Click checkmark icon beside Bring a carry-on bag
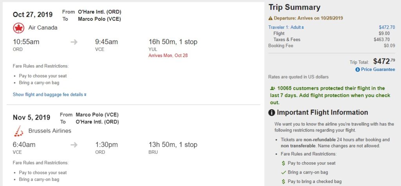This screenshot has width=401, height=186. [284, 172]
